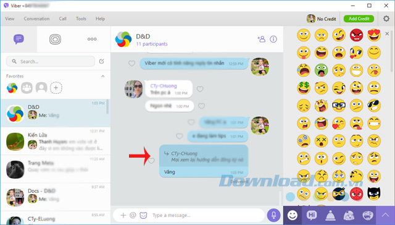Open the Conversation menu

pos(36,19)
